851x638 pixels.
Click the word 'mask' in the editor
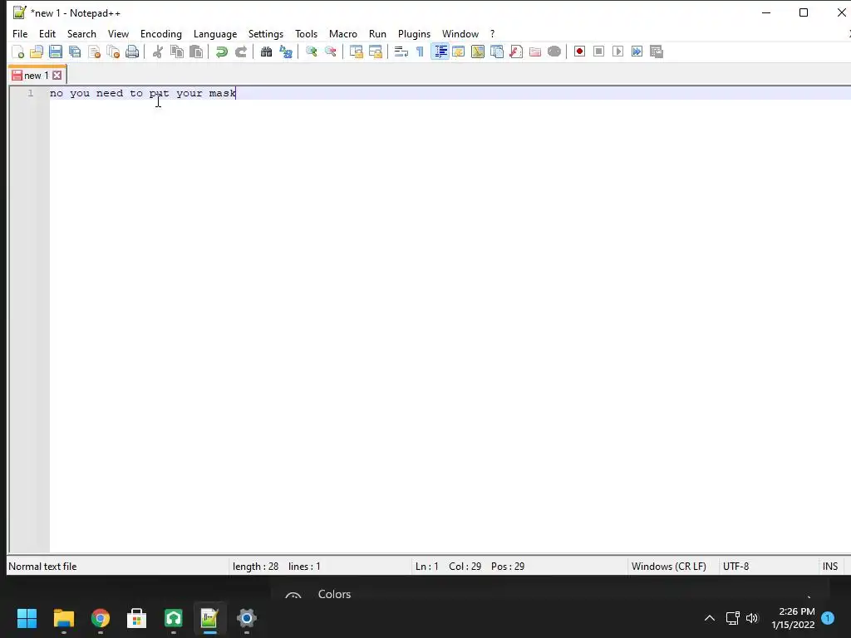click(x=223, y=93)
